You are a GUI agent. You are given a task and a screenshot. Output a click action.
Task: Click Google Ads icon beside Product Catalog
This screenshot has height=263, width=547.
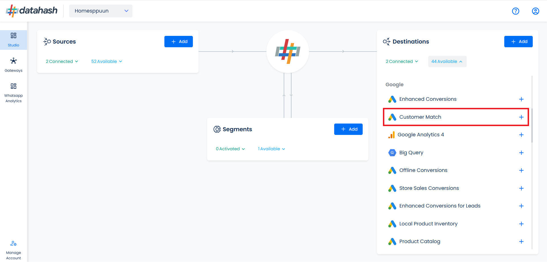click(392, 242)
